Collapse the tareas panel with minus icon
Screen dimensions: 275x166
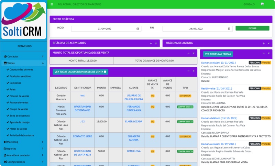pos(264,53)
